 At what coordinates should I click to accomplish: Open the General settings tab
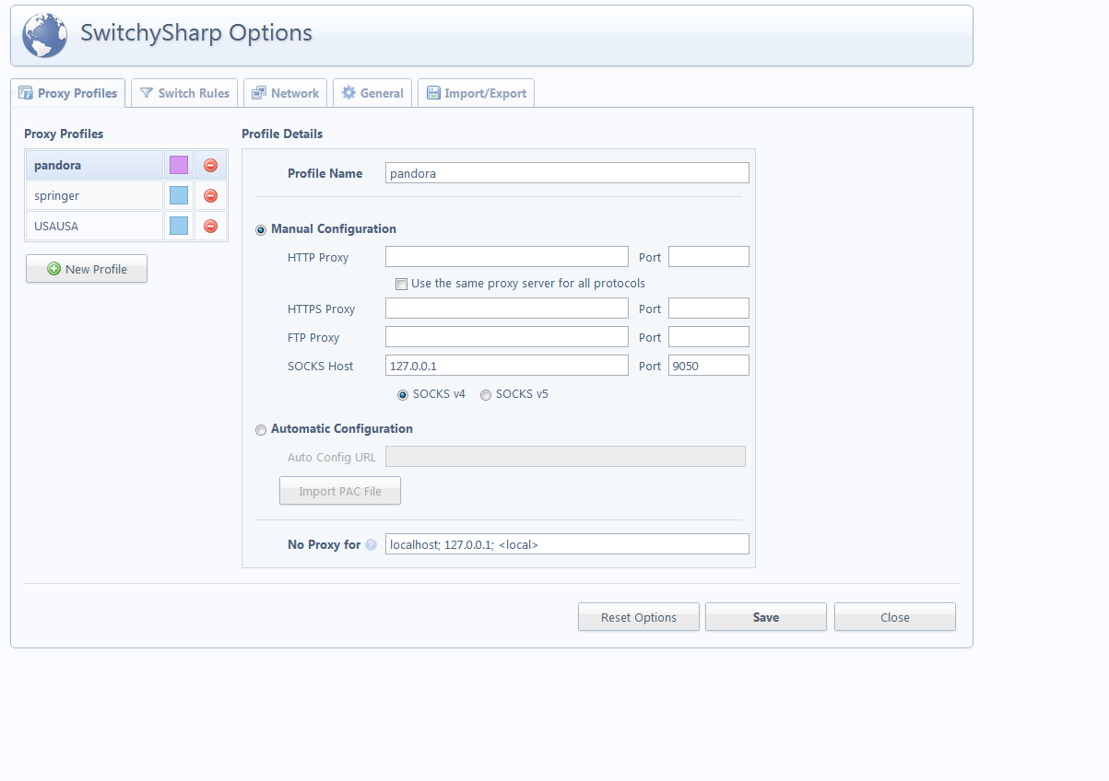[x=372, y=93]
